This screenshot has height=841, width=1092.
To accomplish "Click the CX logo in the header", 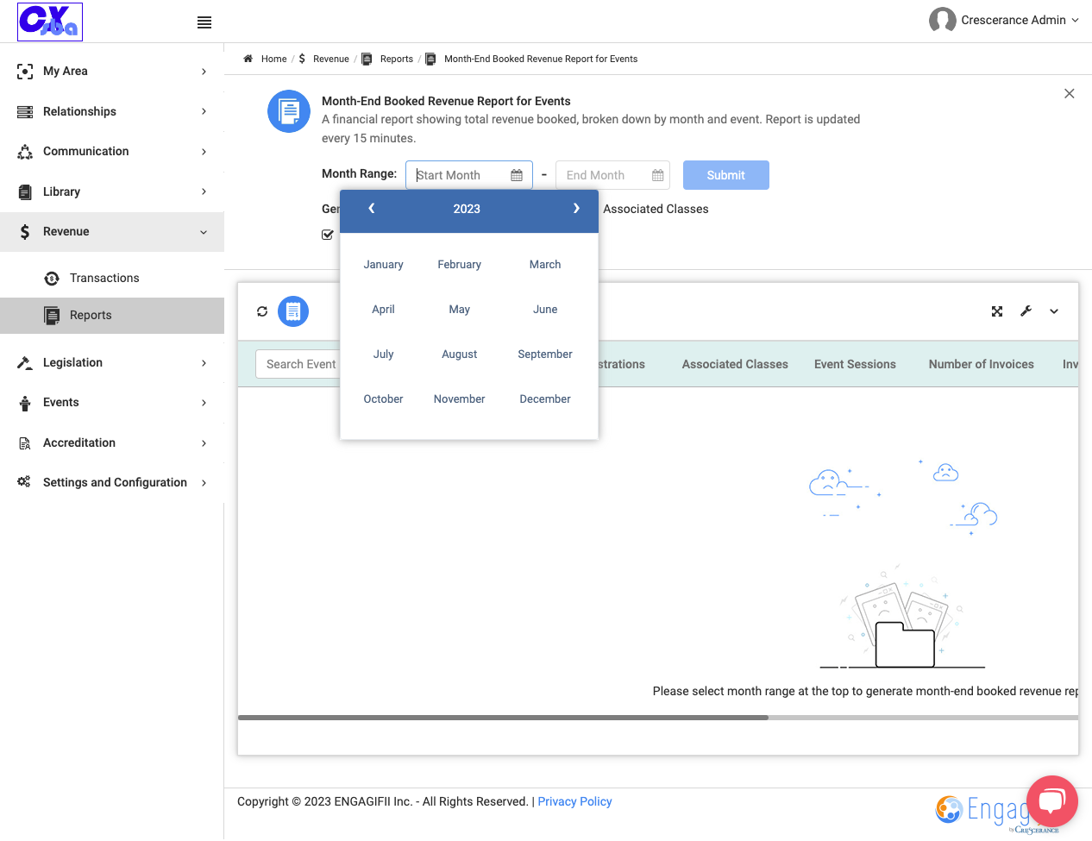I will tap(50, 22).
